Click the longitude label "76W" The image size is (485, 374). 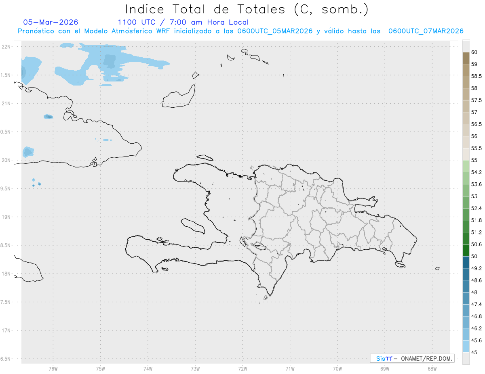tap(53, 368)
